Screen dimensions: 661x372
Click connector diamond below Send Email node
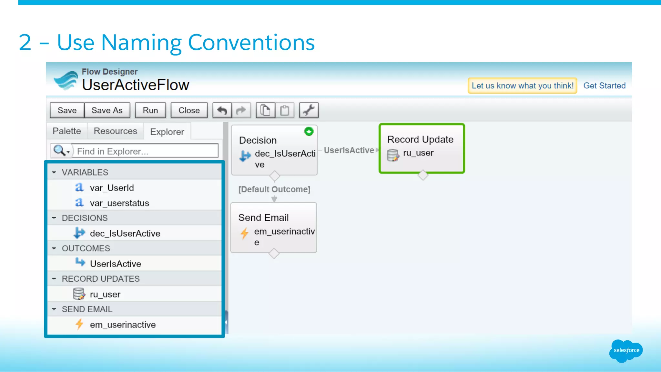click(274, 254)
